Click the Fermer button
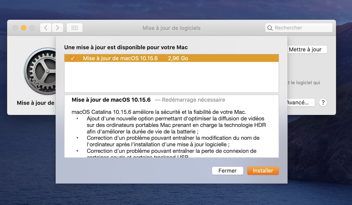This screenshot has height=205, width=352. pyautogui.click(x=228, y=171)
